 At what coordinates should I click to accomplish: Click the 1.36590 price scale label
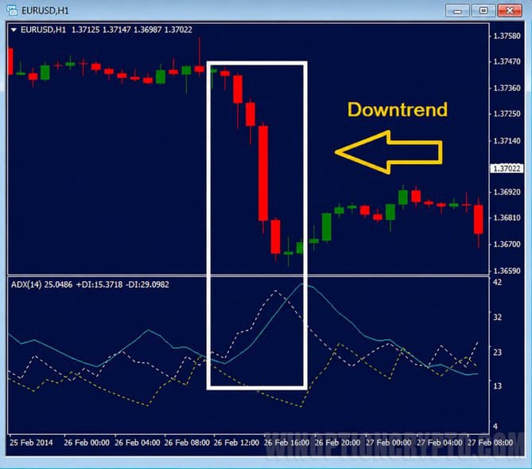pos(507,271)
